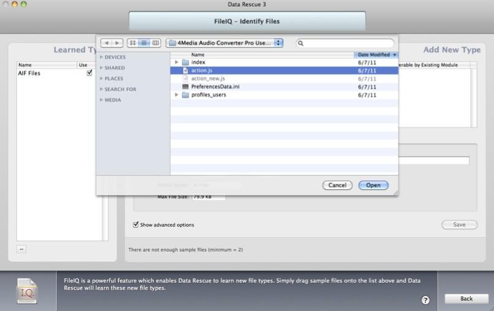Sort files by Date Modified column
Screen dimensions: 494x311
[x=376, y=54]
